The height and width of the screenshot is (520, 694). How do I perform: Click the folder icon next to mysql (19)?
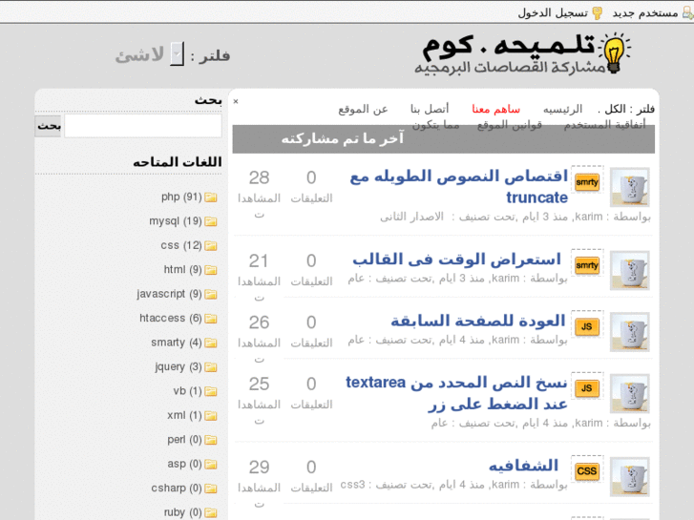click(x=211, y=221)
